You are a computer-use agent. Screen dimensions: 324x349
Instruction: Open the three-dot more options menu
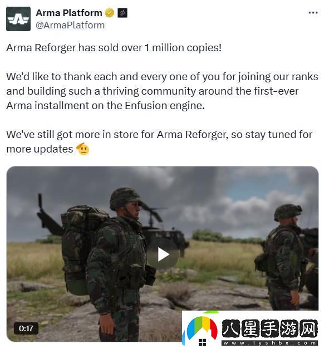coord(313,13)
